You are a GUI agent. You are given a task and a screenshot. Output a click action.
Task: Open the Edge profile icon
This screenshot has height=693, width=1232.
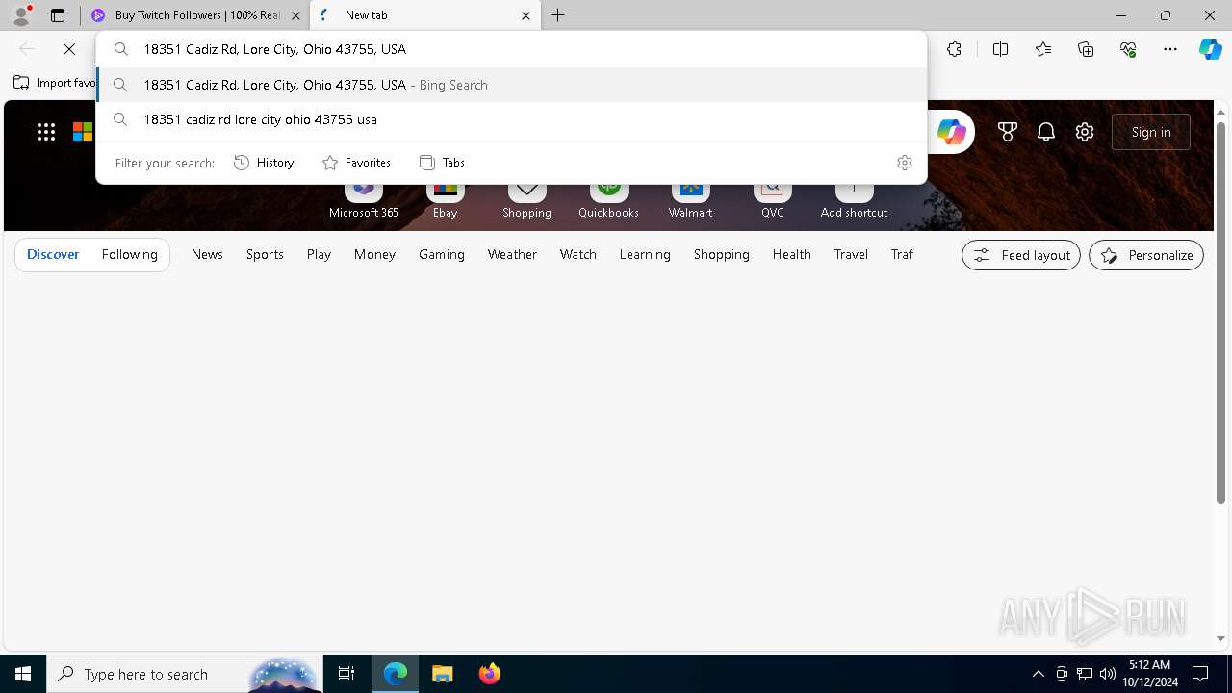21,15
